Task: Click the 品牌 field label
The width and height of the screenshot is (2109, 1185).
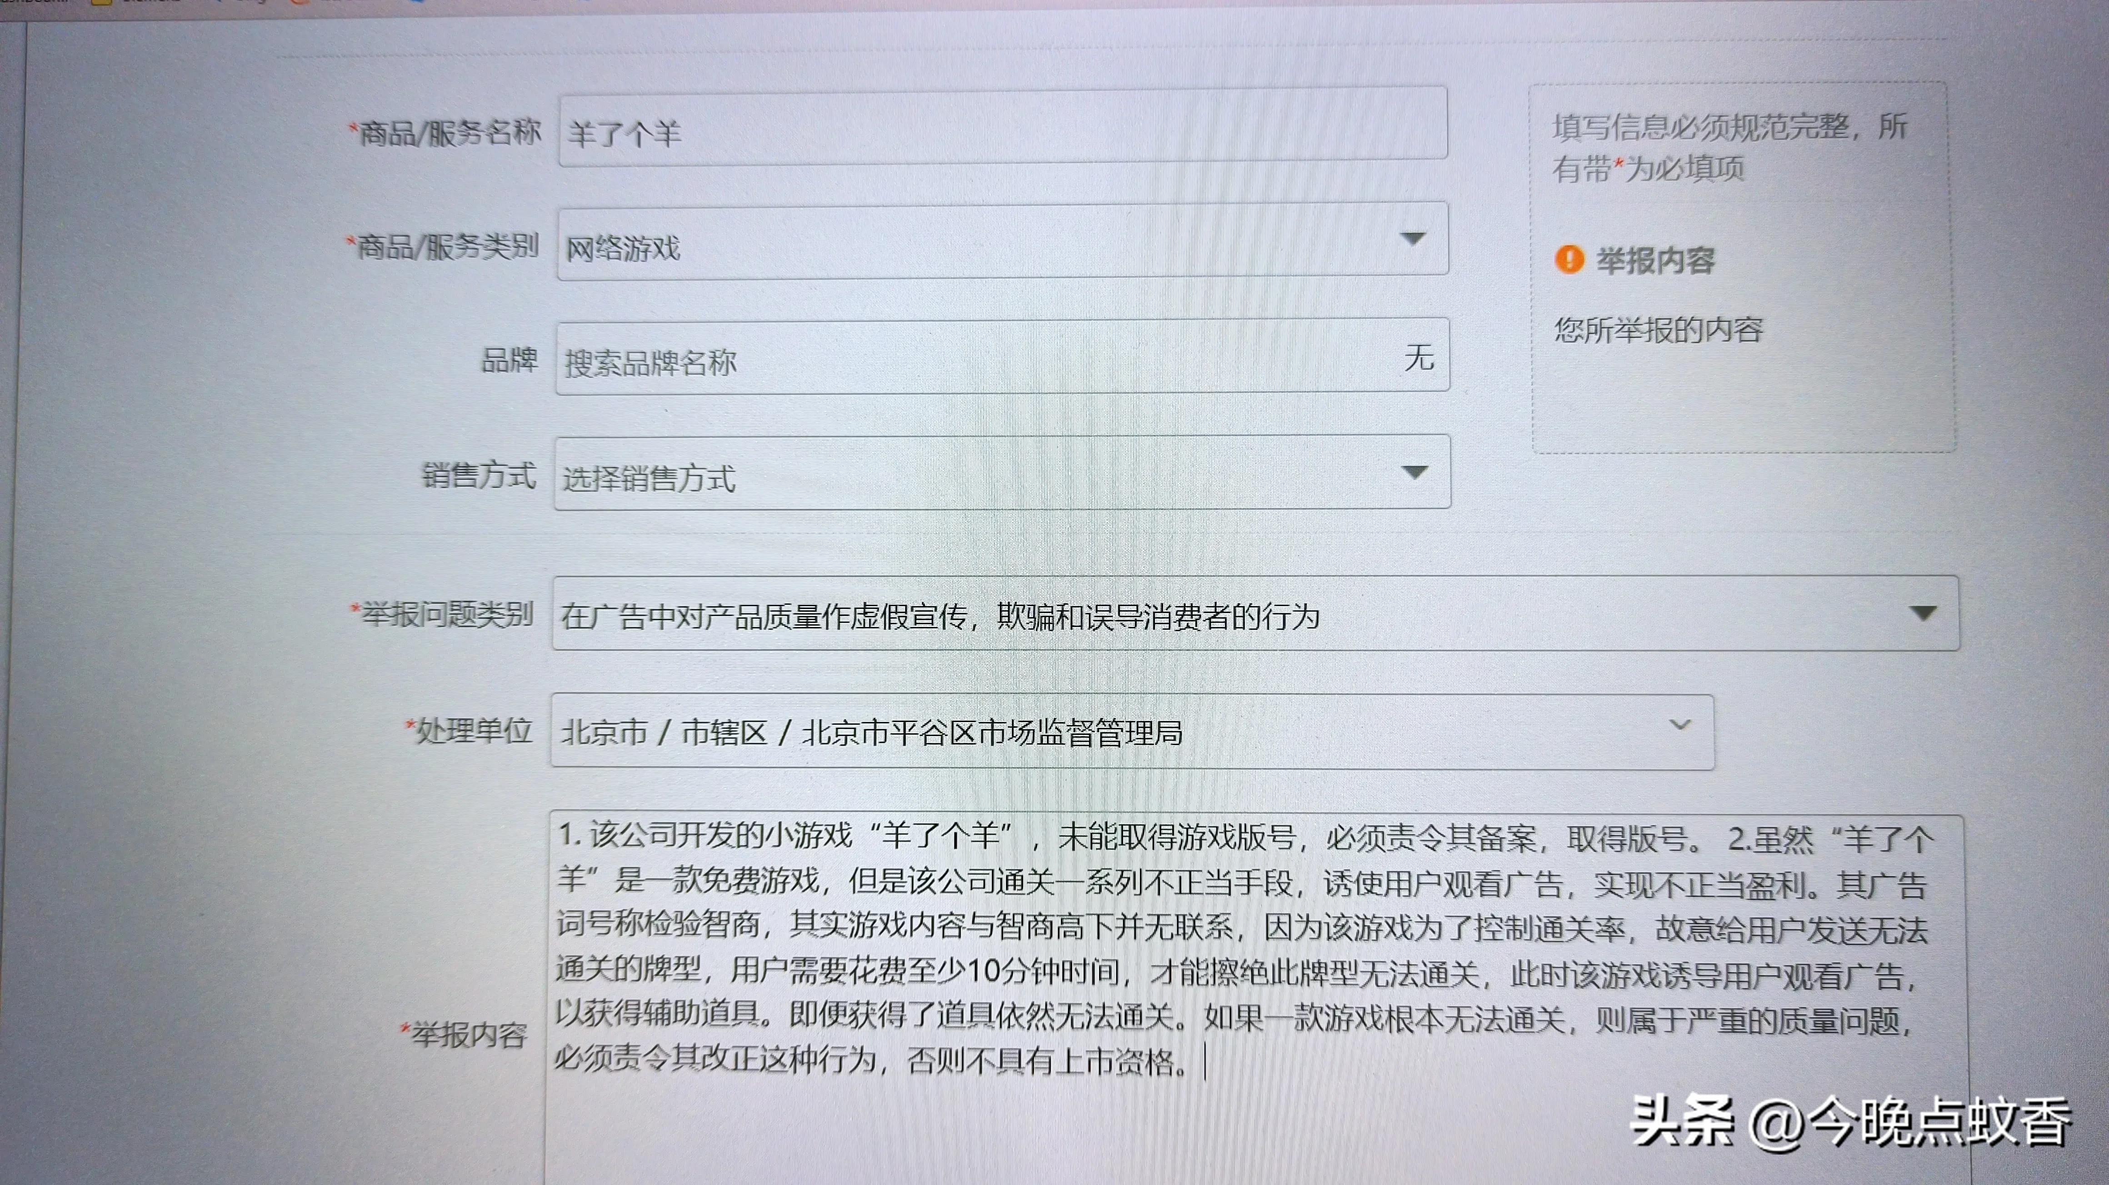Action: pos(509,359)
